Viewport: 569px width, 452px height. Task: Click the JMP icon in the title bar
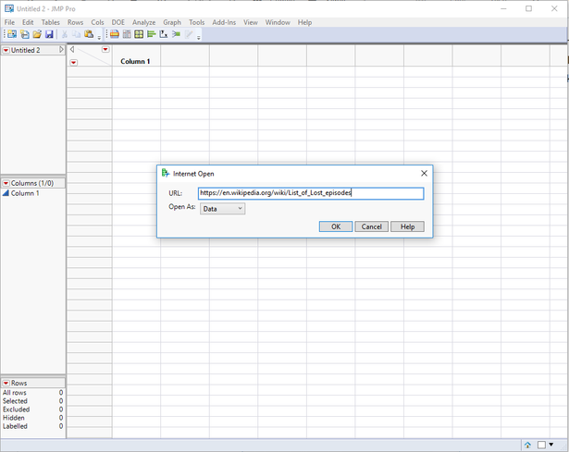coord(9,8)
